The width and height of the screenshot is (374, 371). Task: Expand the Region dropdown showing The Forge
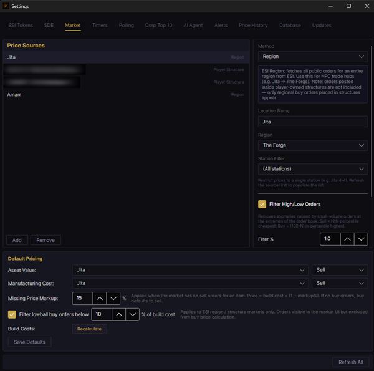(313, 145)
